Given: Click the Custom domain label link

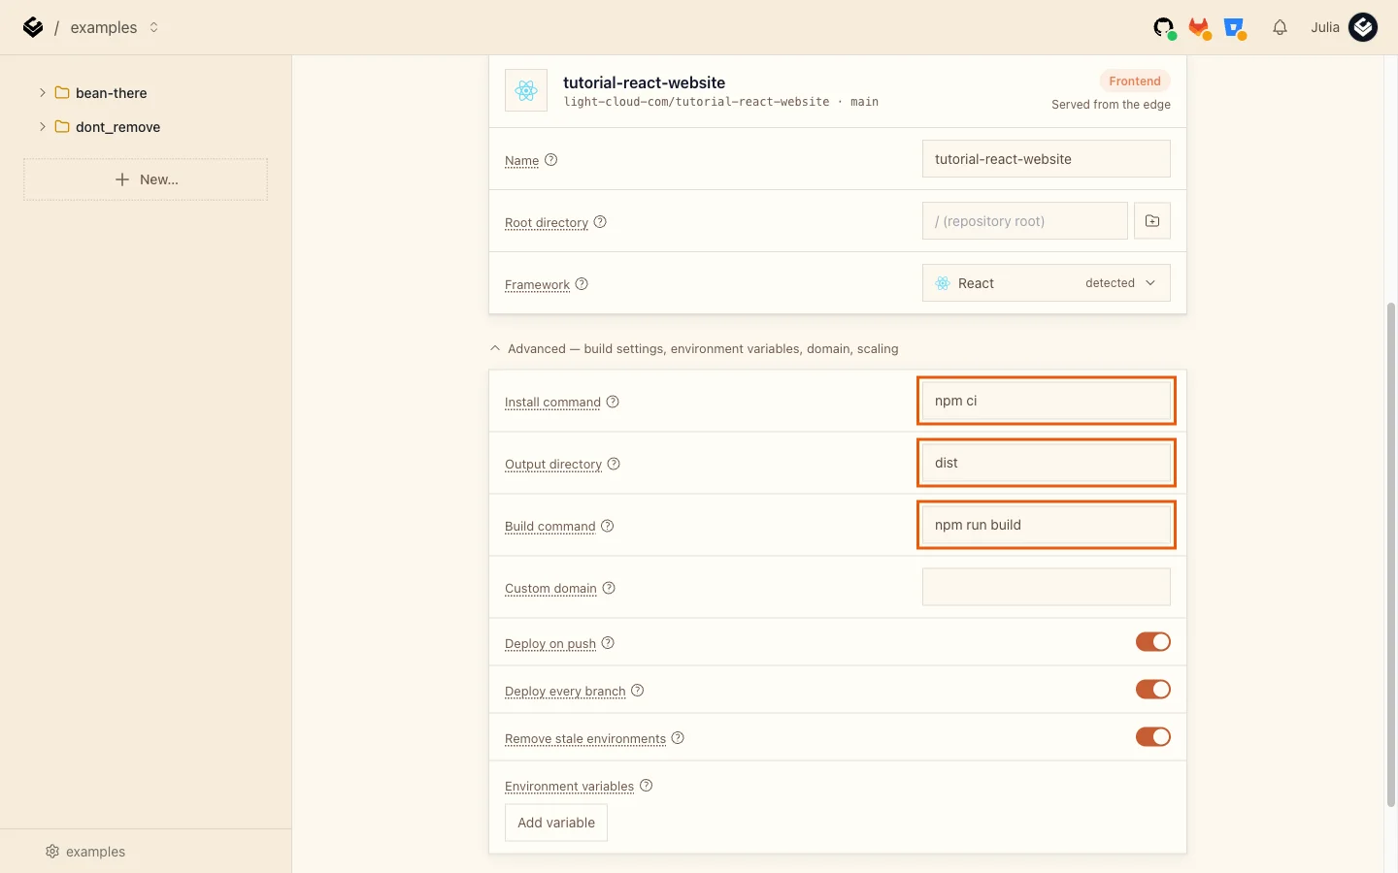Looking at the screenshot, I should tap(550, 589).
